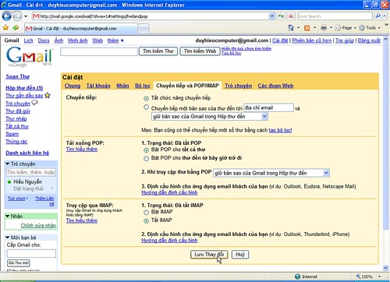Select Bật IMAP radio button
390x282 pixels.
click(x=147, y=213)
